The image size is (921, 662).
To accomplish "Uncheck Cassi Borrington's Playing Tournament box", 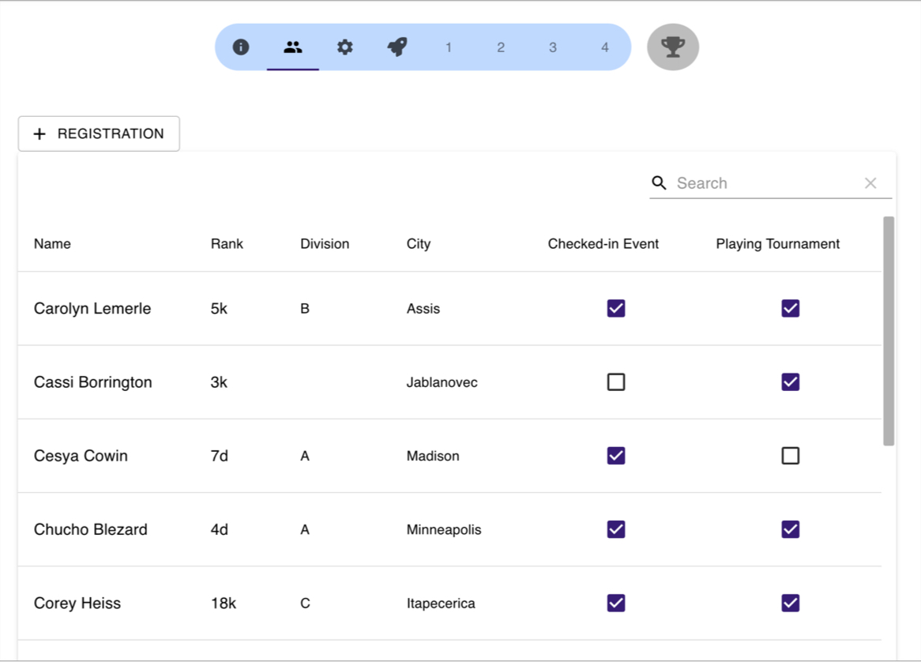I will pos(791,382).
